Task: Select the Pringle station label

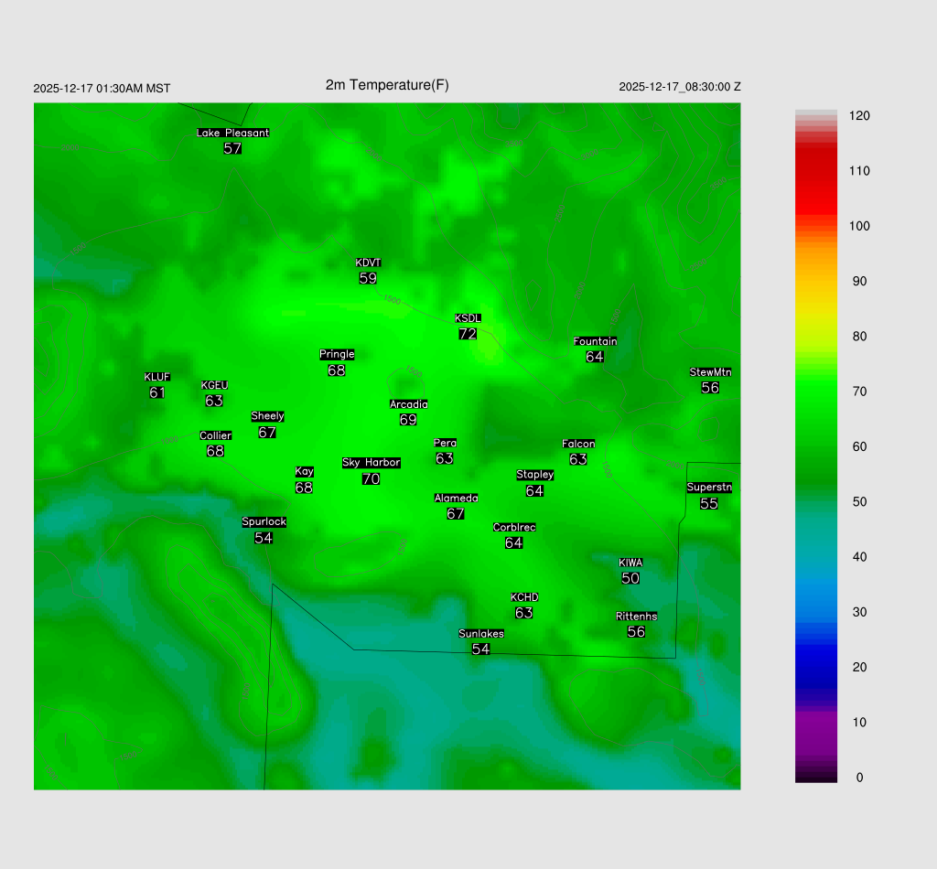Action: tap(337, 354)
